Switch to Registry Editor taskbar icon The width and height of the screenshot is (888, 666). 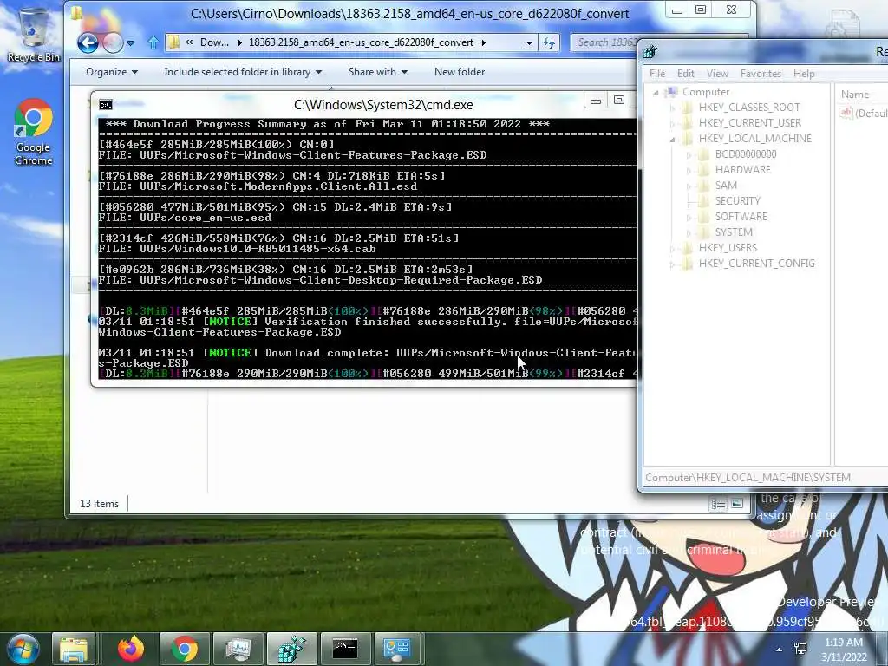click(292, 649)
